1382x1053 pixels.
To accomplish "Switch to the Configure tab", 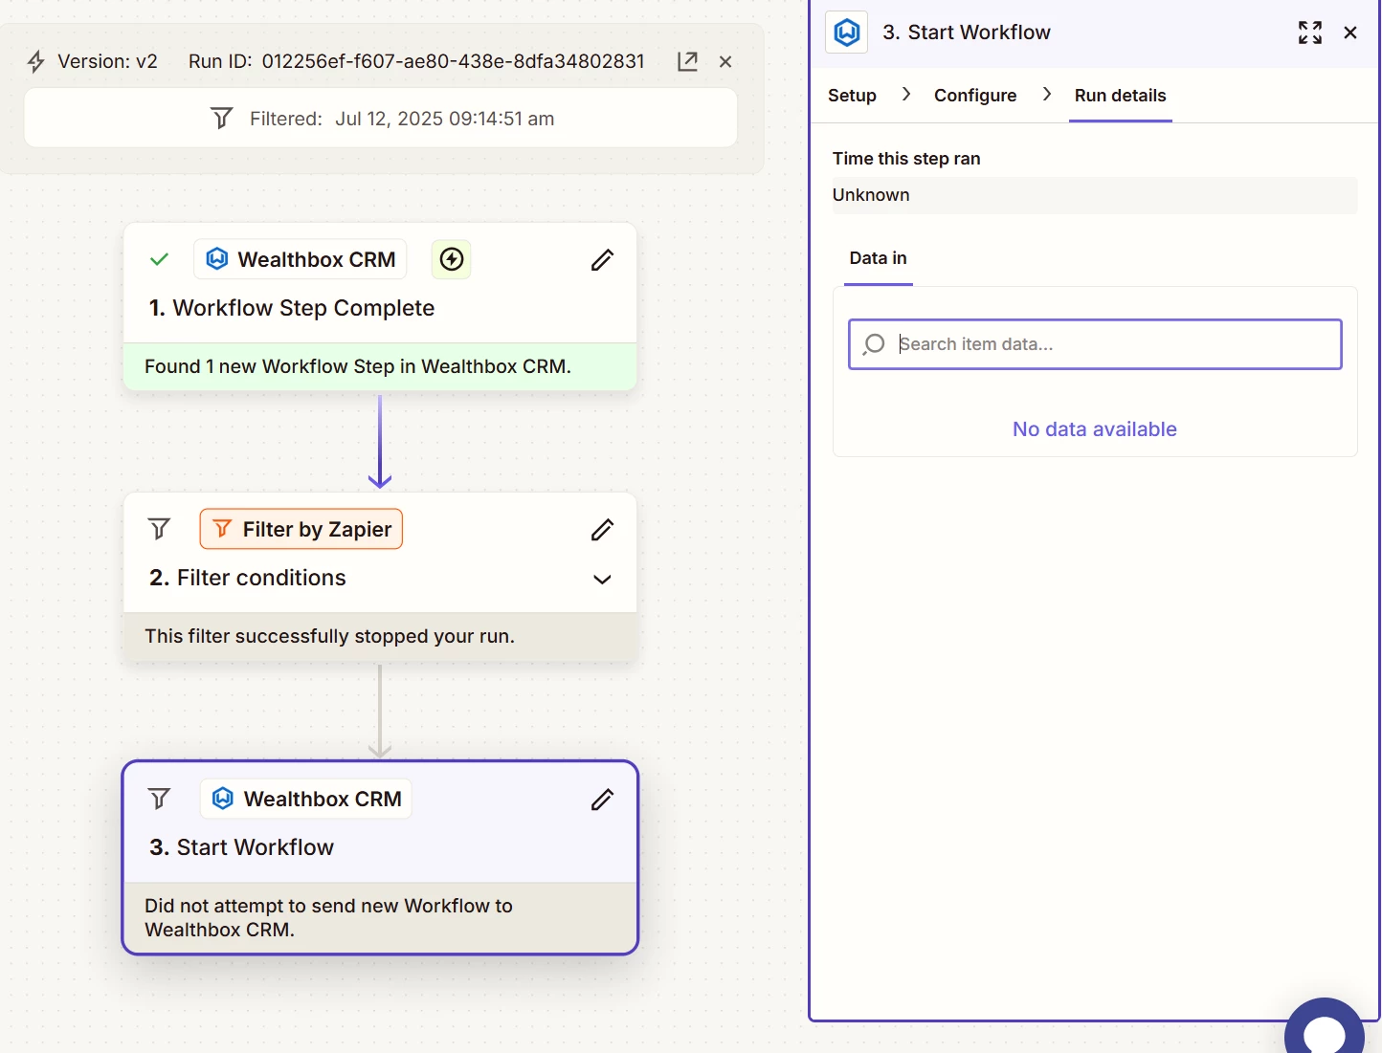I will (x=975, y=96).
